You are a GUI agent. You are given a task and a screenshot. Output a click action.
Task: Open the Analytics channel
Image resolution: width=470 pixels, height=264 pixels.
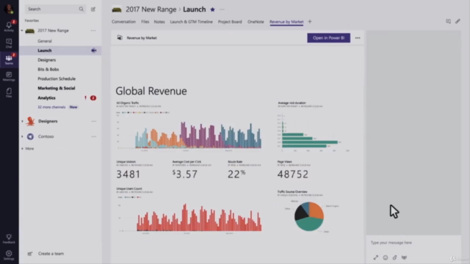46,98
